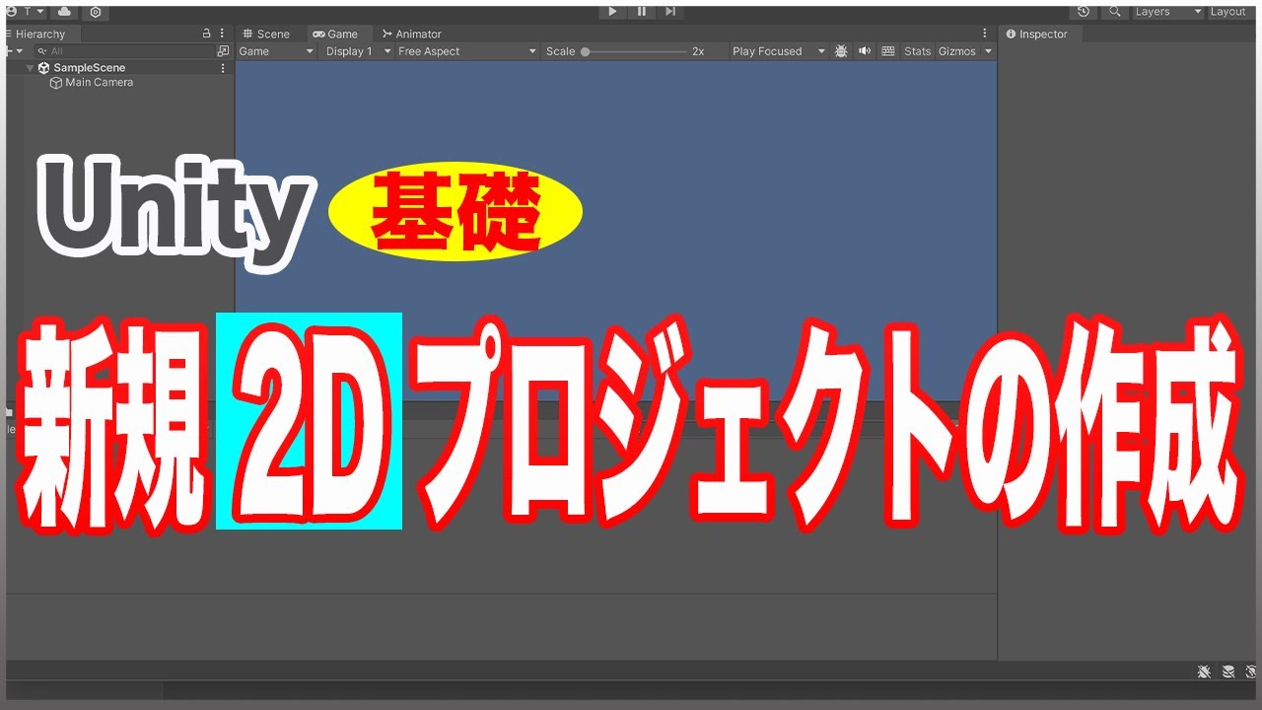The image size is (1262, 710).
Task: Toggle the Stats overlay
Action: pos(917,51)
